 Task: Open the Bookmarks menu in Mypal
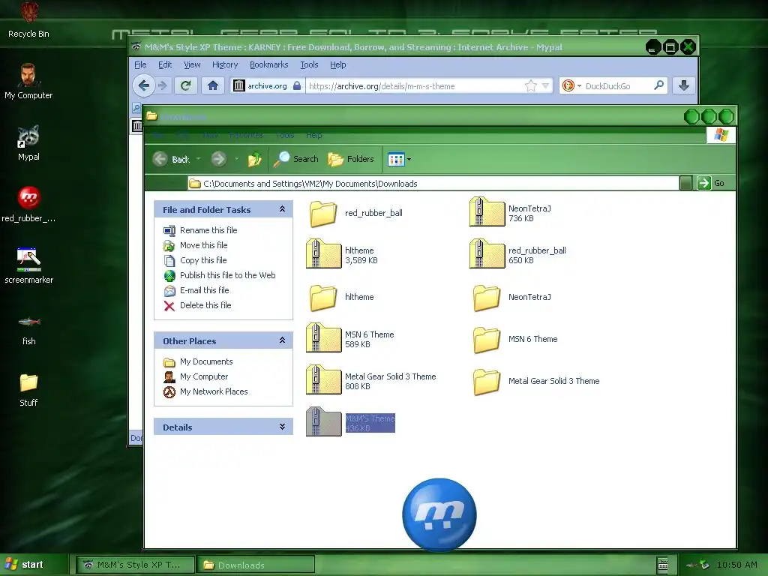point(269,64)
